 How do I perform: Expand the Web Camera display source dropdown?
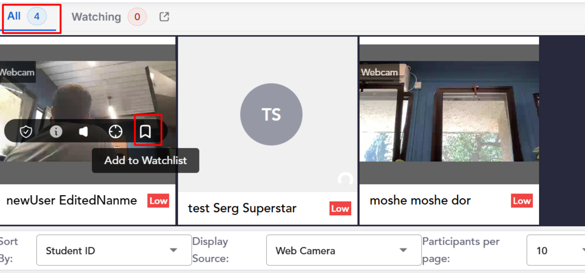[x=344, y=250]
